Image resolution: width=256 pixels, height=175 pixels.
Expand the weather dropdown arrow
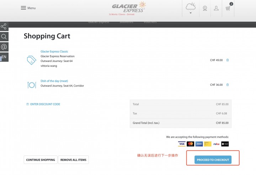[191, 13]
